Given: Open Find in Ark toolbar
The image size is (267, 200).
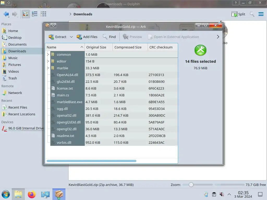Looking at the screenshot, I should tap(109, 37).
